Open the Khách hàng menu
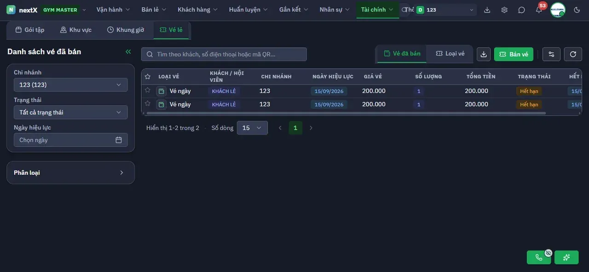Screen dimensions: 589x272 tap(197, 10)
